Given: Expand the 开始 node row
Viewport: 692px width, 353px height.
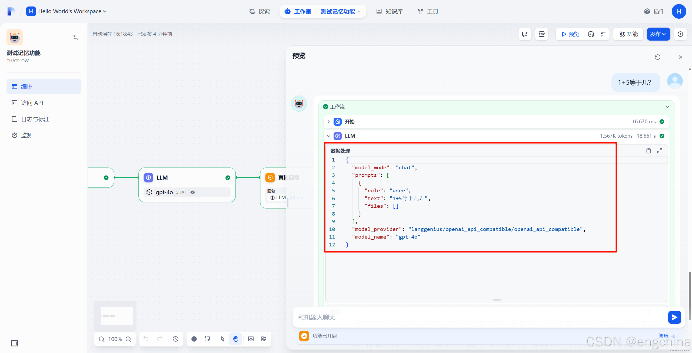Looking at the screenshot, I should point(329,122).
